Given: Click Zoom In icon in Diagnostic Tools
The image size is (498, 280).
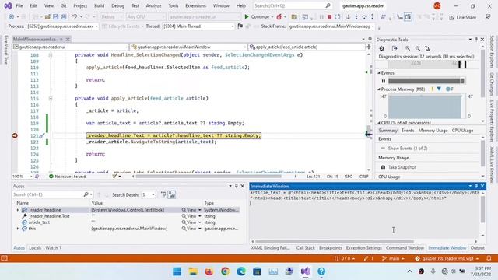Looking at the screenshot, I should (408, 48).
